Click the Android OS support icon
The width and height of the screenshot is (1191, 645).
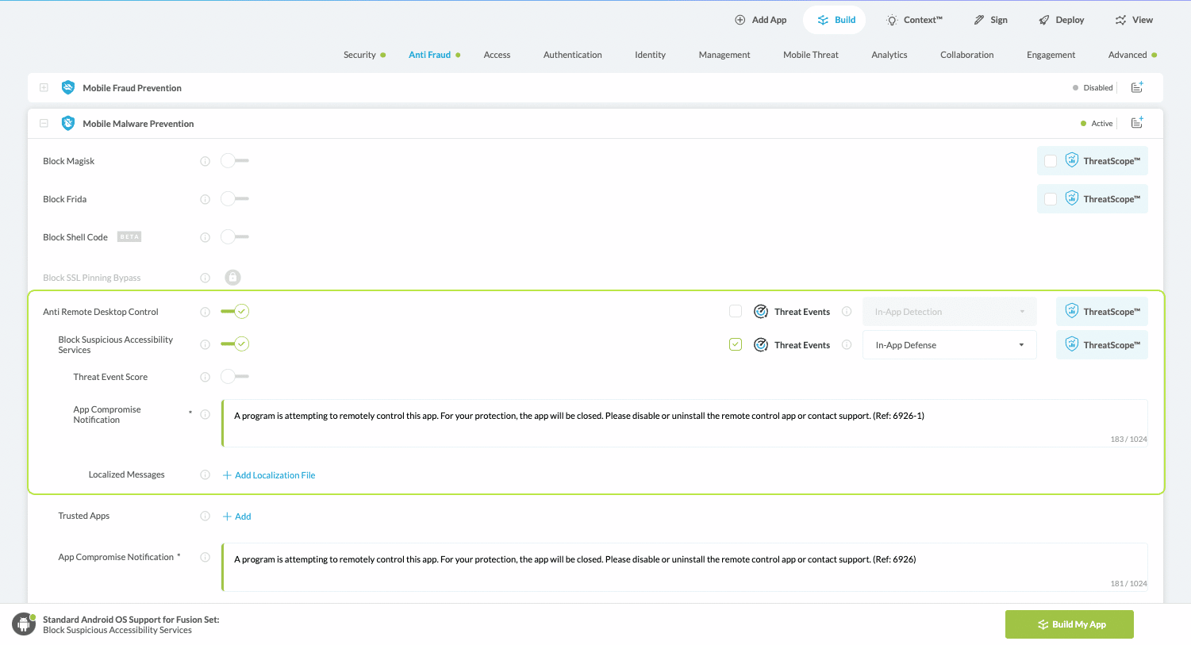(x=24, y=624)
